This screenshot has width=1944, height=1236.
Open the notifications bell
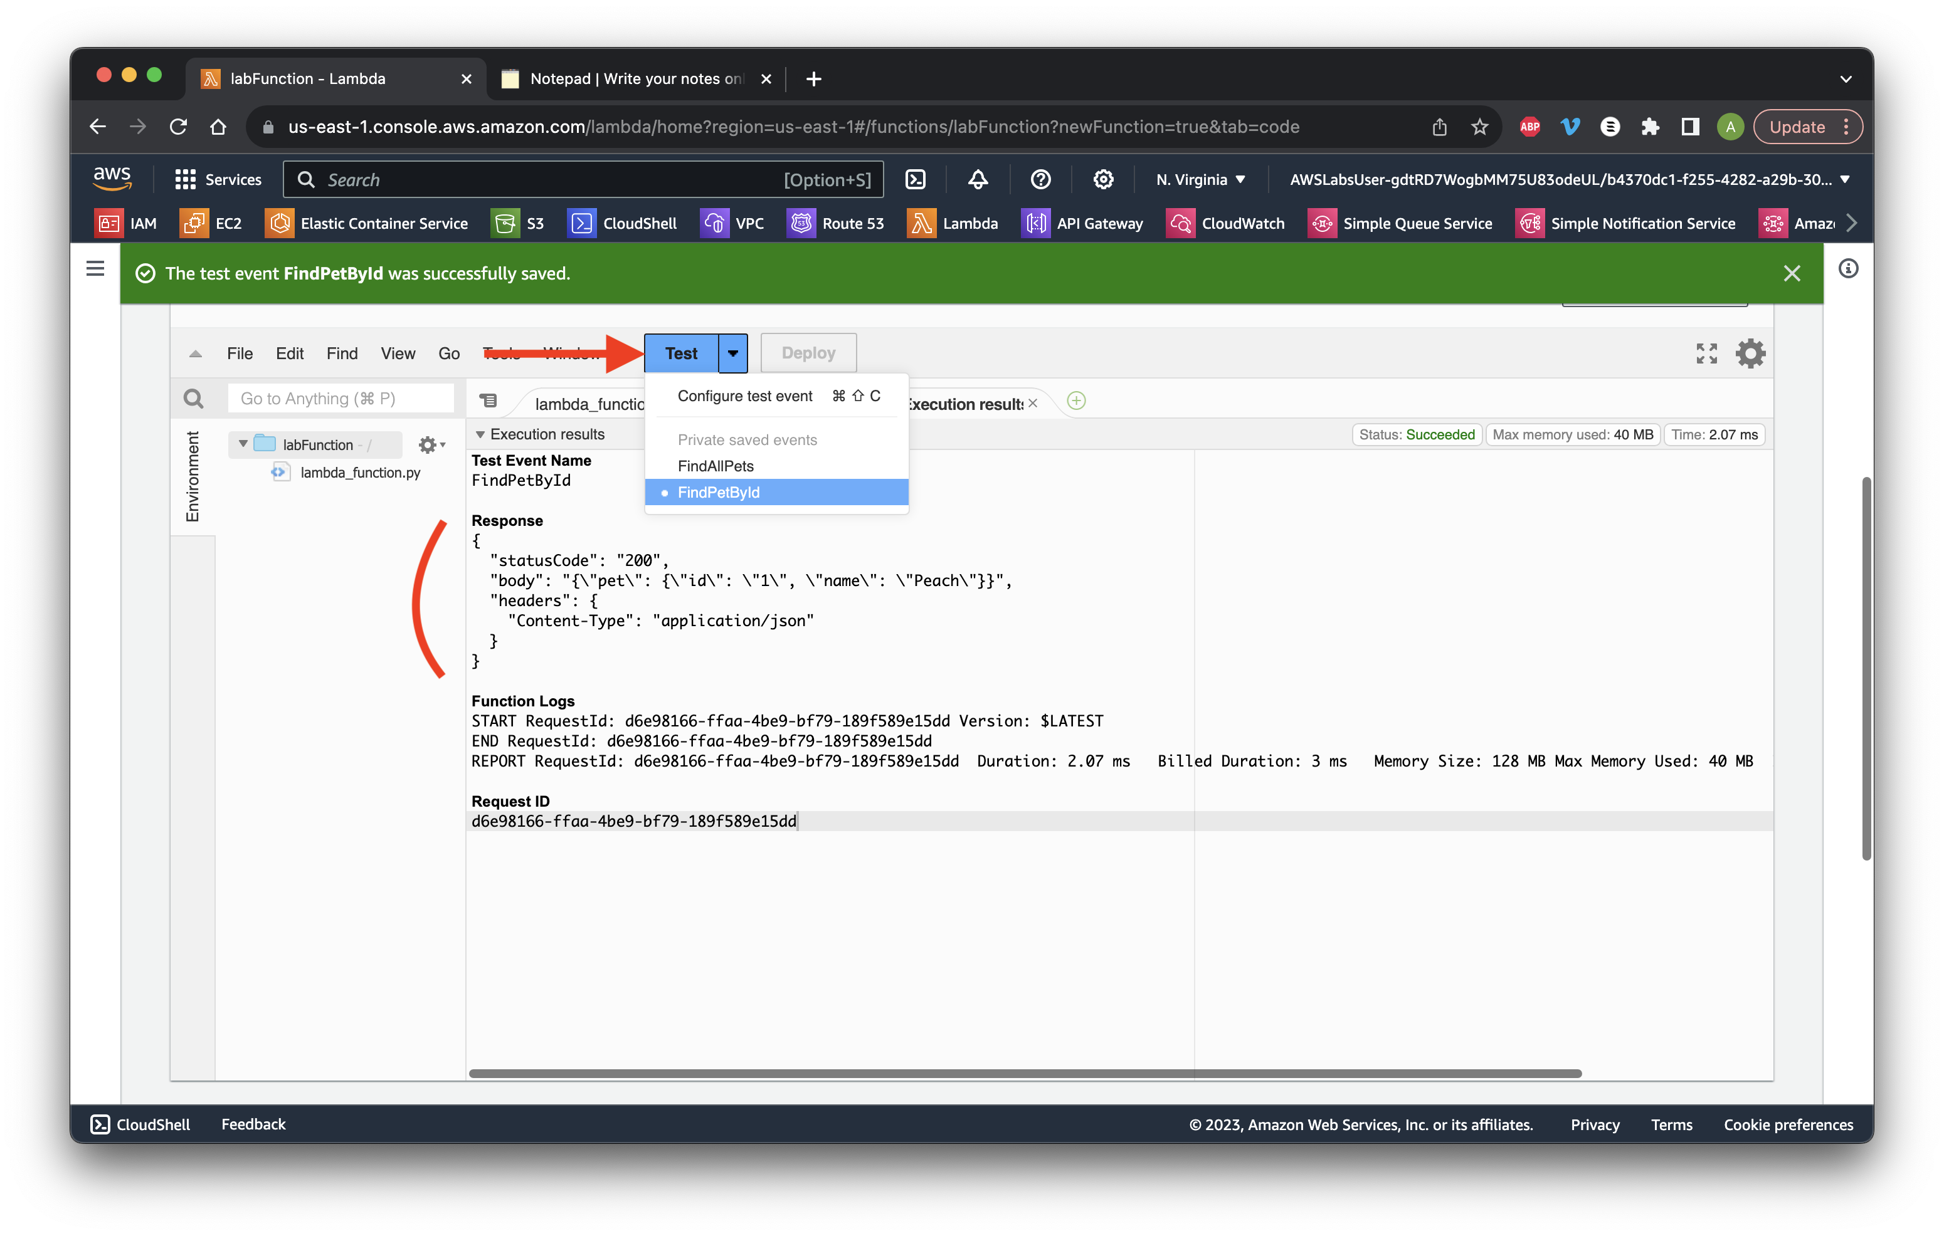tap(978, 179)
